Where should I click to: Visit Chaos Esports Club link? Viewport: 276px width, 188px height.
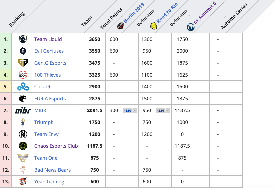56,146
